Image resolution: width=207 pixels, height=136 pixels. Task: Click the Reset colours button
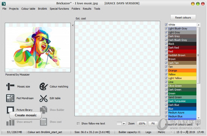point(183,18)
